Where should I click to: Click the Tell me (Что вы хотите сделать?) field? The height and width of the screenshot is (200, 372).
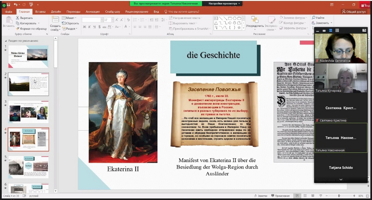[x=181, y=11]
